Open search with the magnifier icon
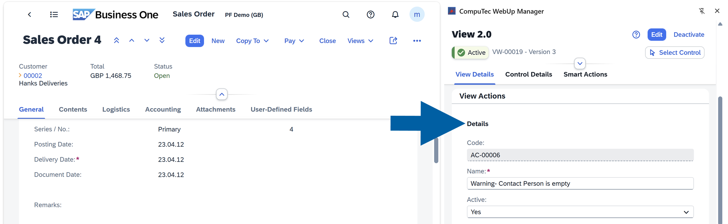728x224 pixels. [x=346, y=15]
